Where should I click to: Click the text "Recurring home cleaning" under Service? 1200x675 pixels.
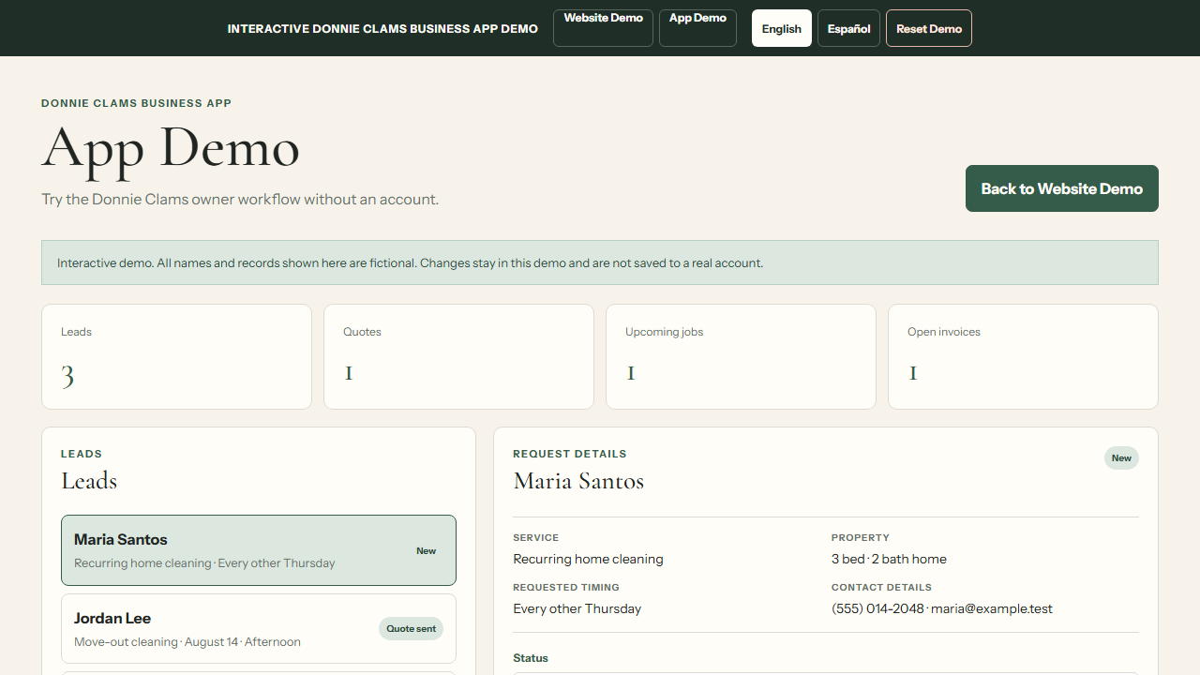(588, 559)
